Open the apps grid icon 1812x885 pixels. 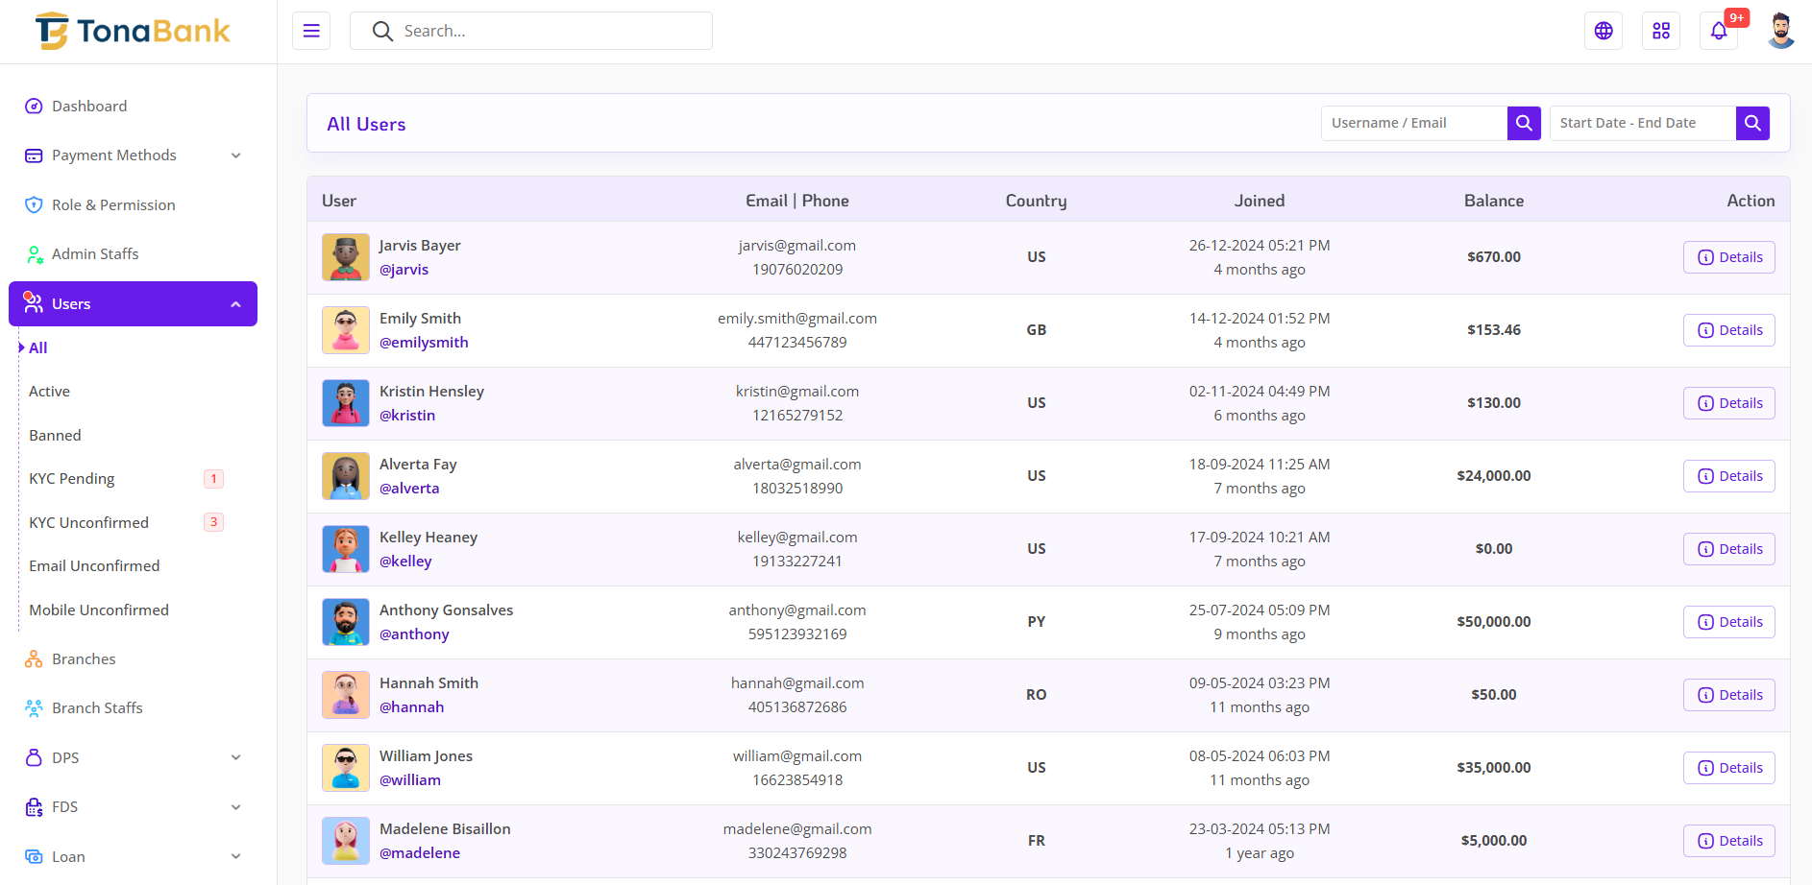[1660, 31]
